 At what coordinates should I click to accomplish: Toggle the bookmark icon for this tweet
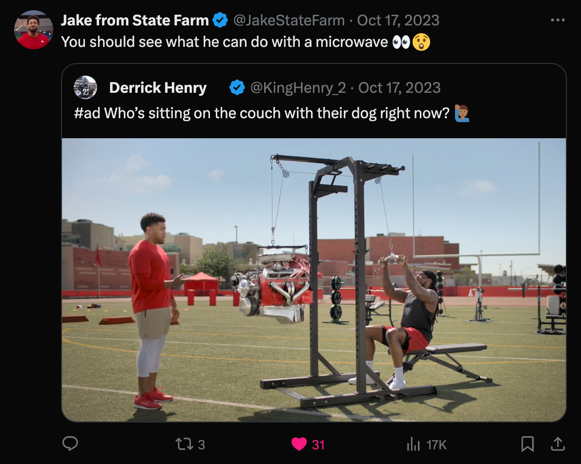(527, 444)
